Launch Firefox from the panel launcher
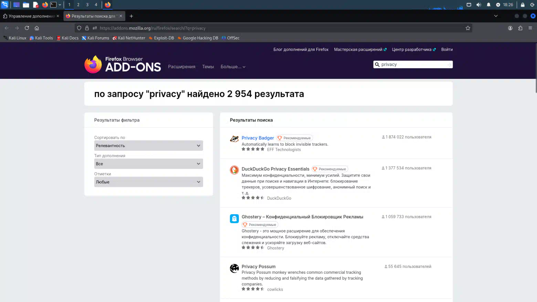This screenshot has height=302, width=537. pos(45,5)
